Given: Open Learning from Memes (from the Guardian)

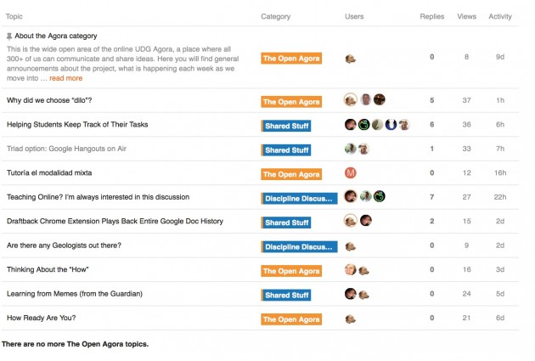Looking at the screenshot, I should click(x=74, y=294).
